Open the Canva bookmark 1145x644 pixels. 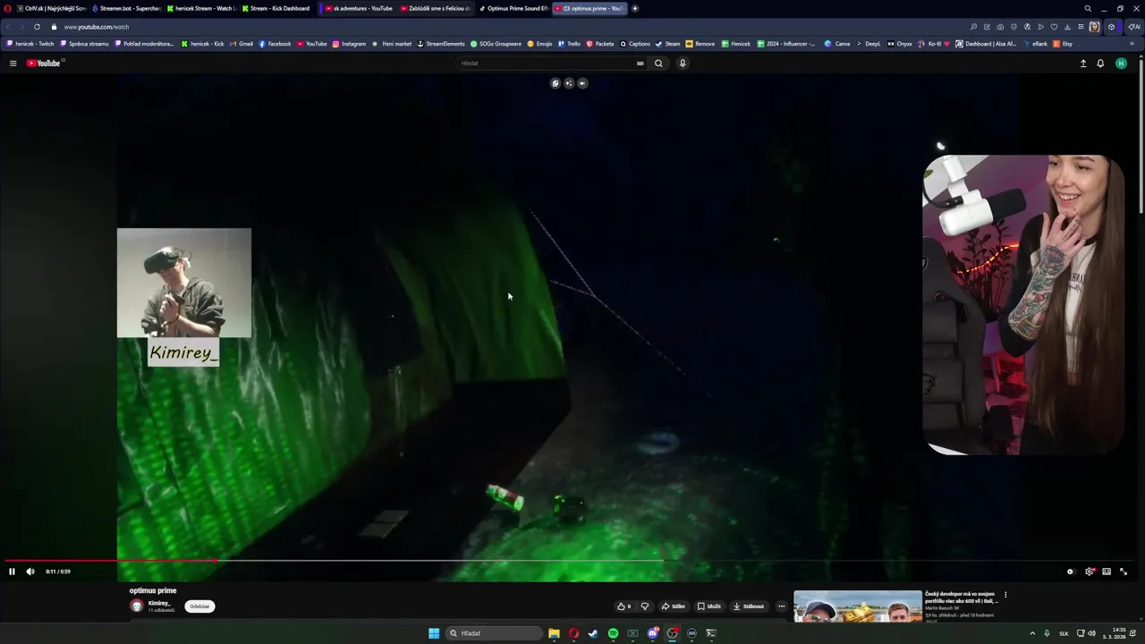(x=837, y=44)
